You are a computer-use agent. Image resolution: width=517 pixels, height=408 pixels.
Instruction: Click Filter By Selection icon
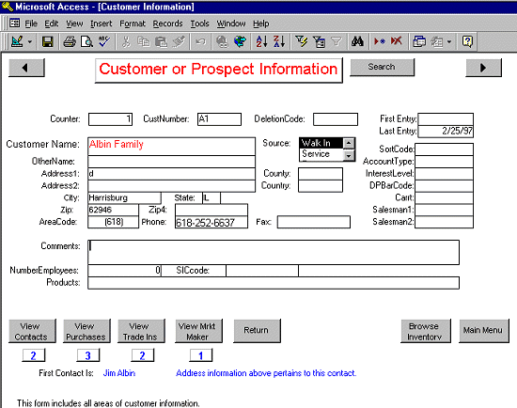(x=302, y=42)
